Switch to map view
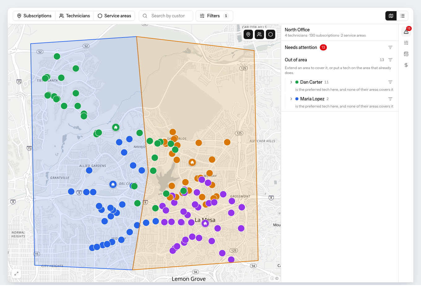 (x=391, y=16)
